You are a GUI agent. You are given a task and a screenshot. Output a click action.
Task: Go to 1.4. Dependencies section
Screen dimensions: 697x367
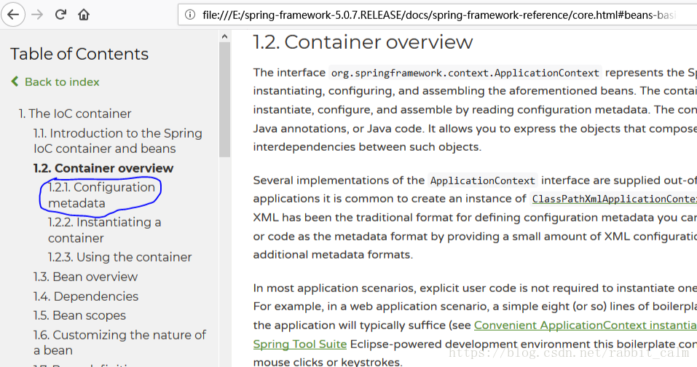pyautogui.click(x=86, y=296)
